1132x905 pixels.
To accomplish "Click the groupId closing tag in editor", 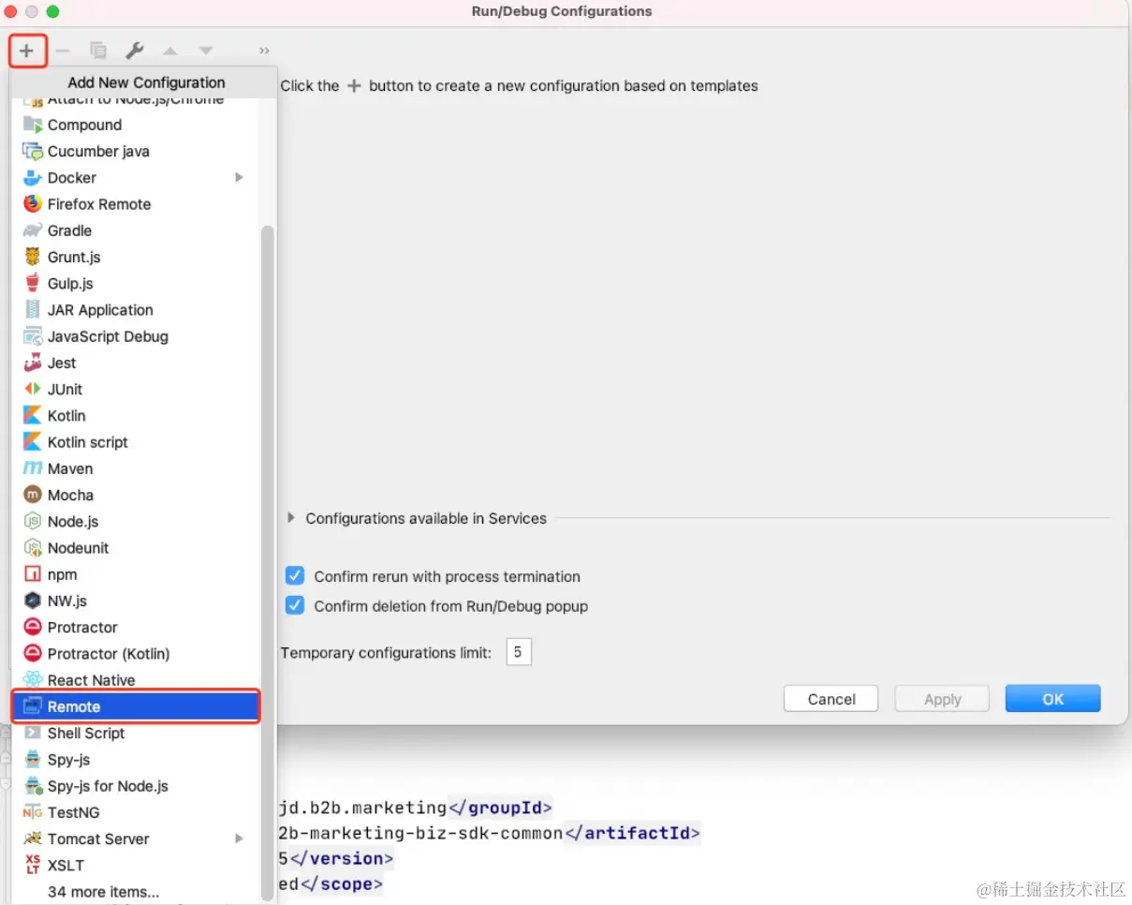I will [x=500, y=808].
